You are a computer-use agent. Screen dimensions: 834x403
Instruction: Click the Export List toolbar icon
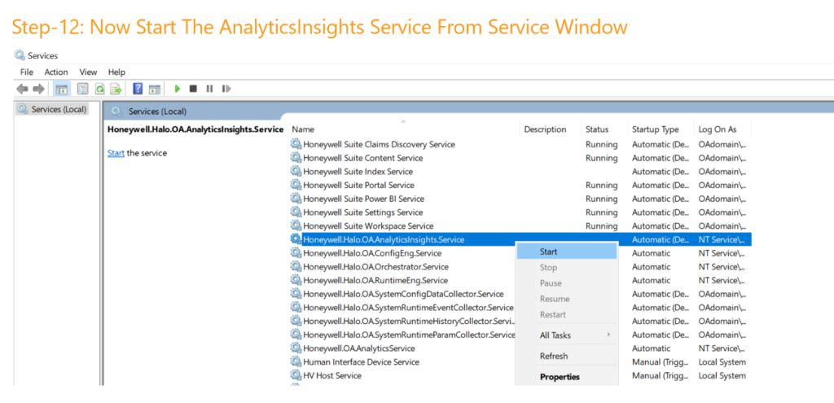(x=116, y=89)
